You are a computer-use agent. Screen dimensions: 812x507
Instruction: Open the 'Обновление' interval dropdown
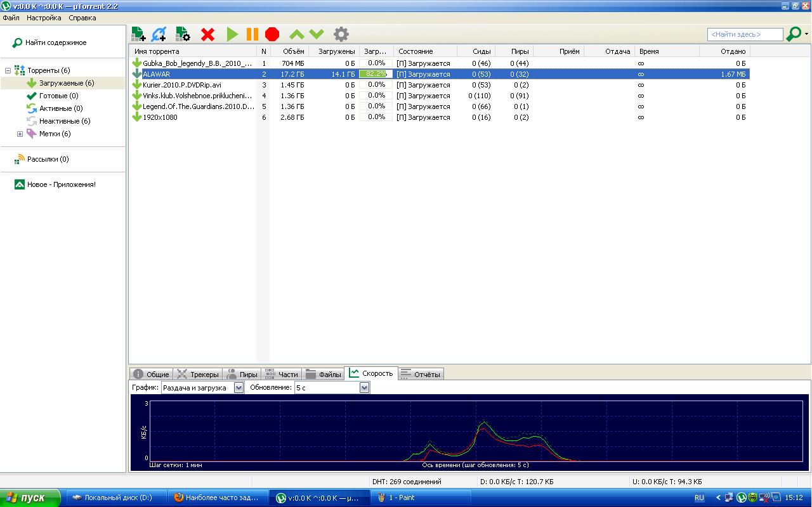point(332,387)
